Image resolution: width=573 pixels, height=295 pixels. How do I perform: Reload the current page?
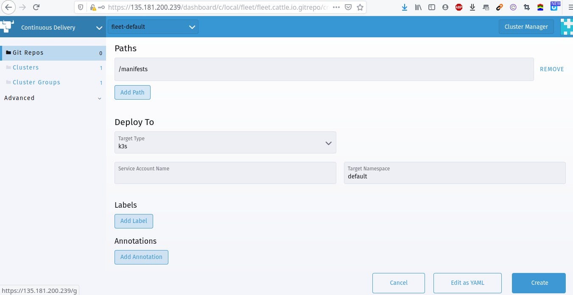click(36, 7)
